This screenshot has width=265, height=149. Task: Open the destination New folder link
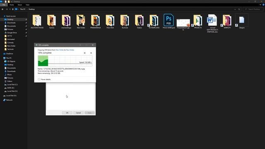pyautogui.click(x=70, y=50)
